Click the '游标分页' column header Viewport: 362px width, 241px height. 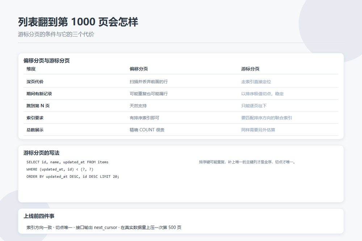(x=250, y=69)
